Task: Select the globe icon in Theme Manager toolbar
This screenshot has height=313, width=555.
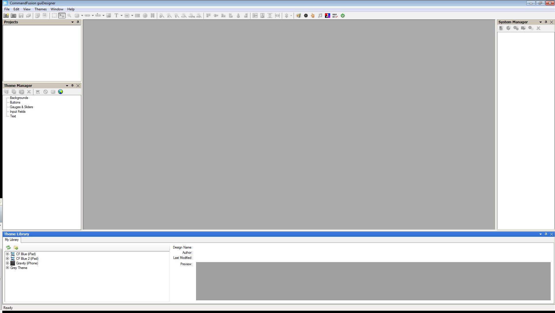Action: coord(60,91)
